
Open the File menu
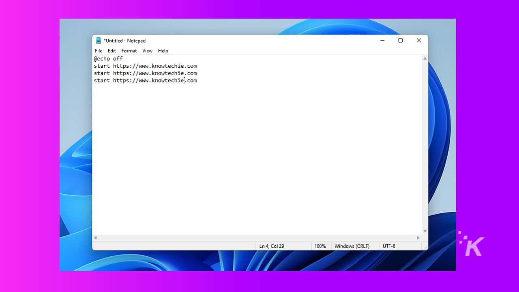coord(99,51)
